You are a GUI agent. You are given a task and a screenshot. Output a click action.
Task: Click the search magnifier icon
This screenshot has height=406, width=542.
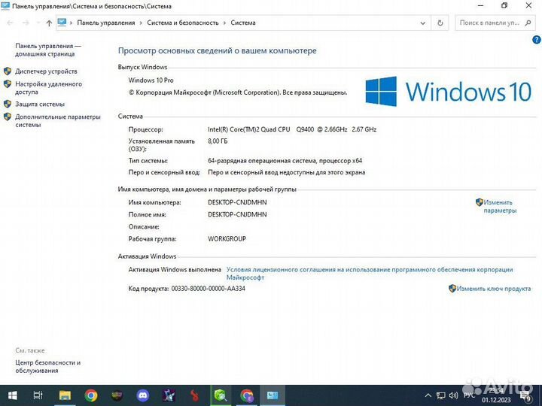(x=528, y=23)
